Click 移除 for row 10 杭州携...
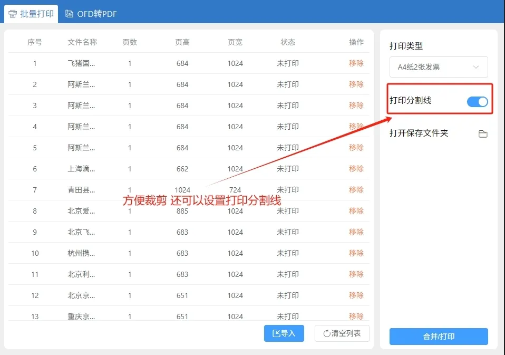Viewport: 505px width, 355px height. pos(356,253)
